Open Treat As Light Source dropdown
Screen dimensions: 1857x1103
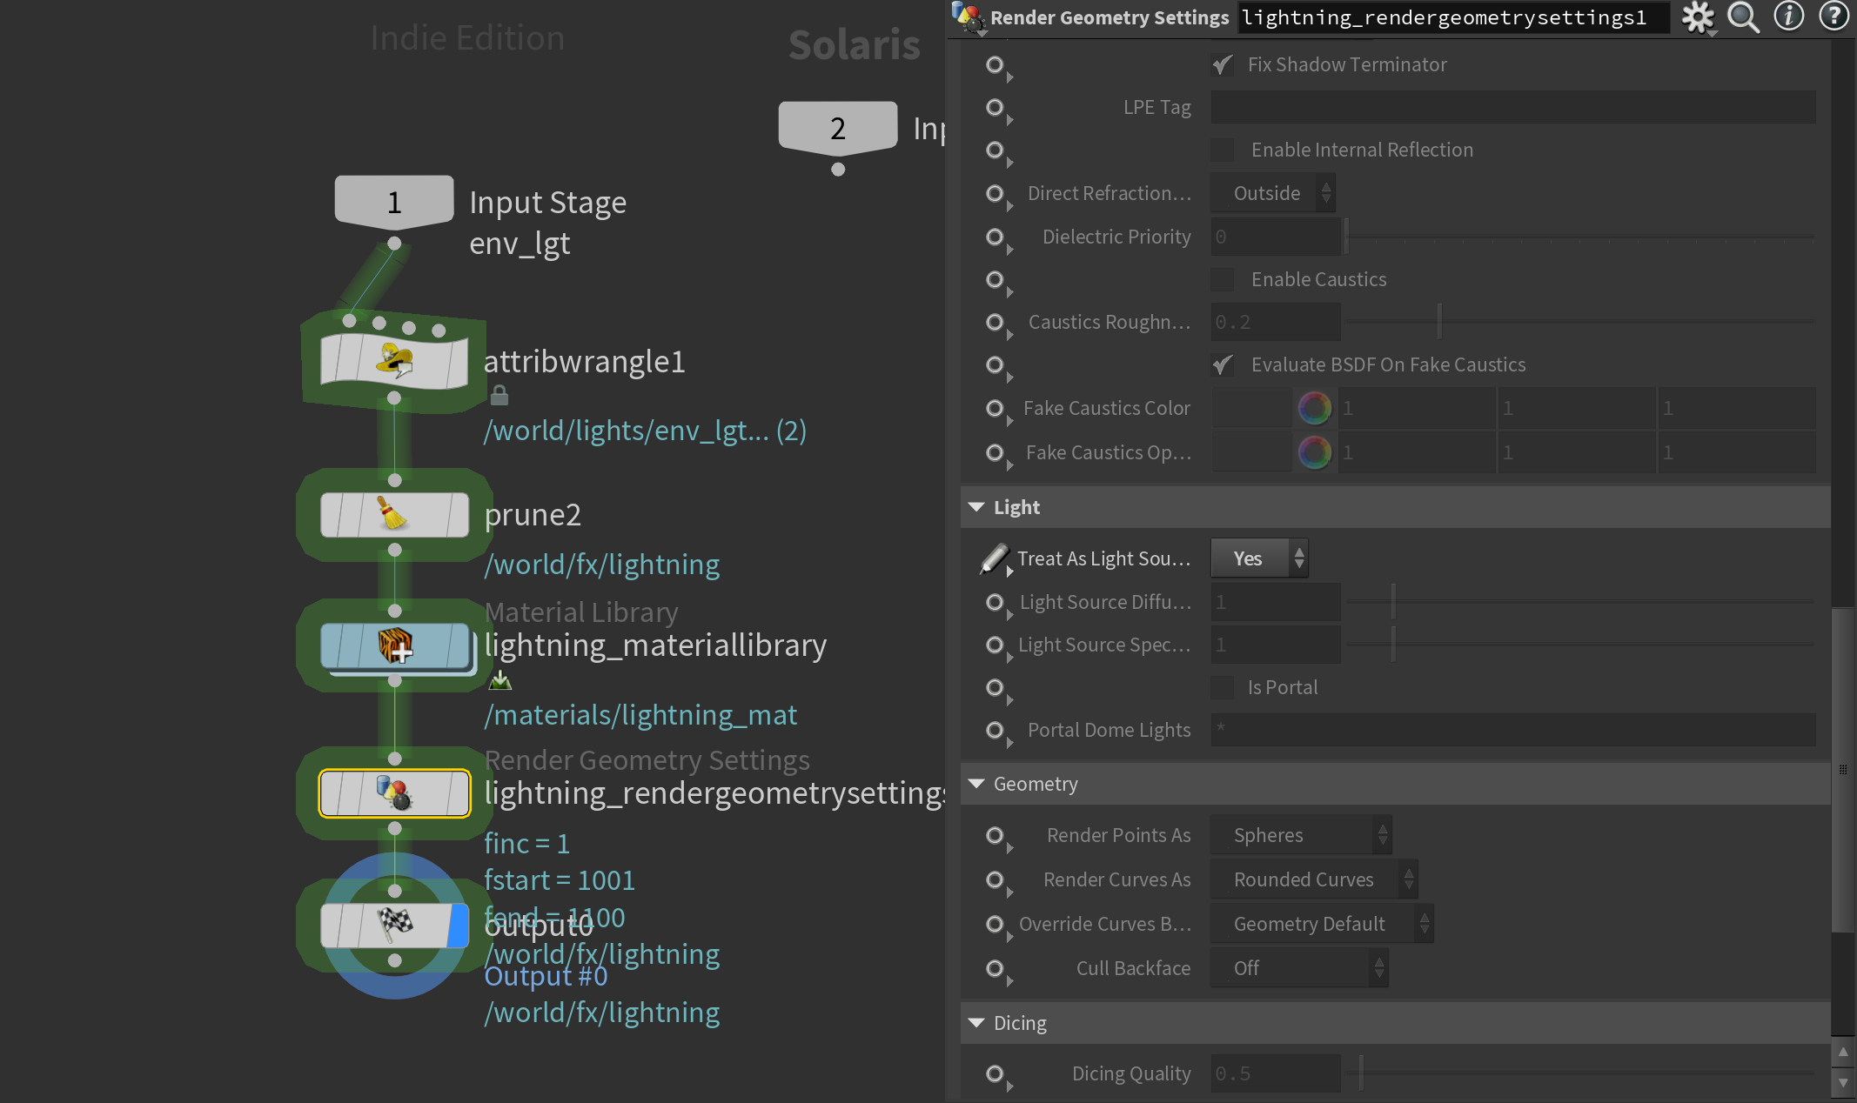[x=1258, y=558]
